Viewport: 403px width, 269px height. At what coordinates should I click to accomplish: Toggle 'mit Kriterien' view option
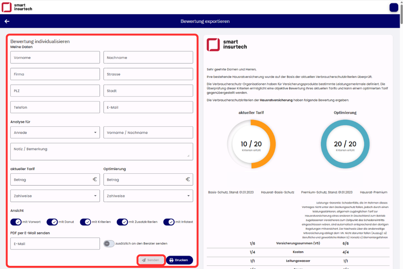click(x=85, y=222)
